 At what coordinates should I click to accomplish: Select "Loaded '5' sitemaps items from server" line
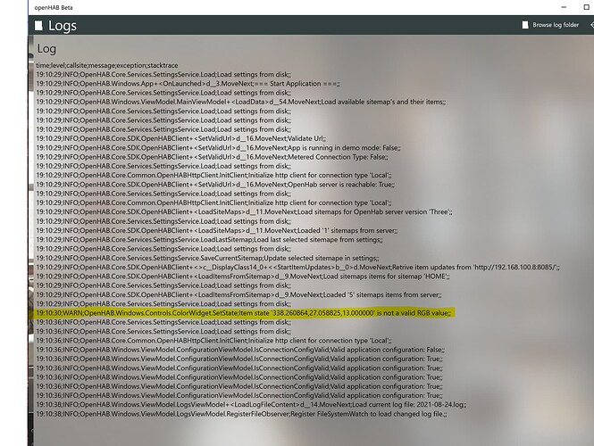click(x=239, y=295)
